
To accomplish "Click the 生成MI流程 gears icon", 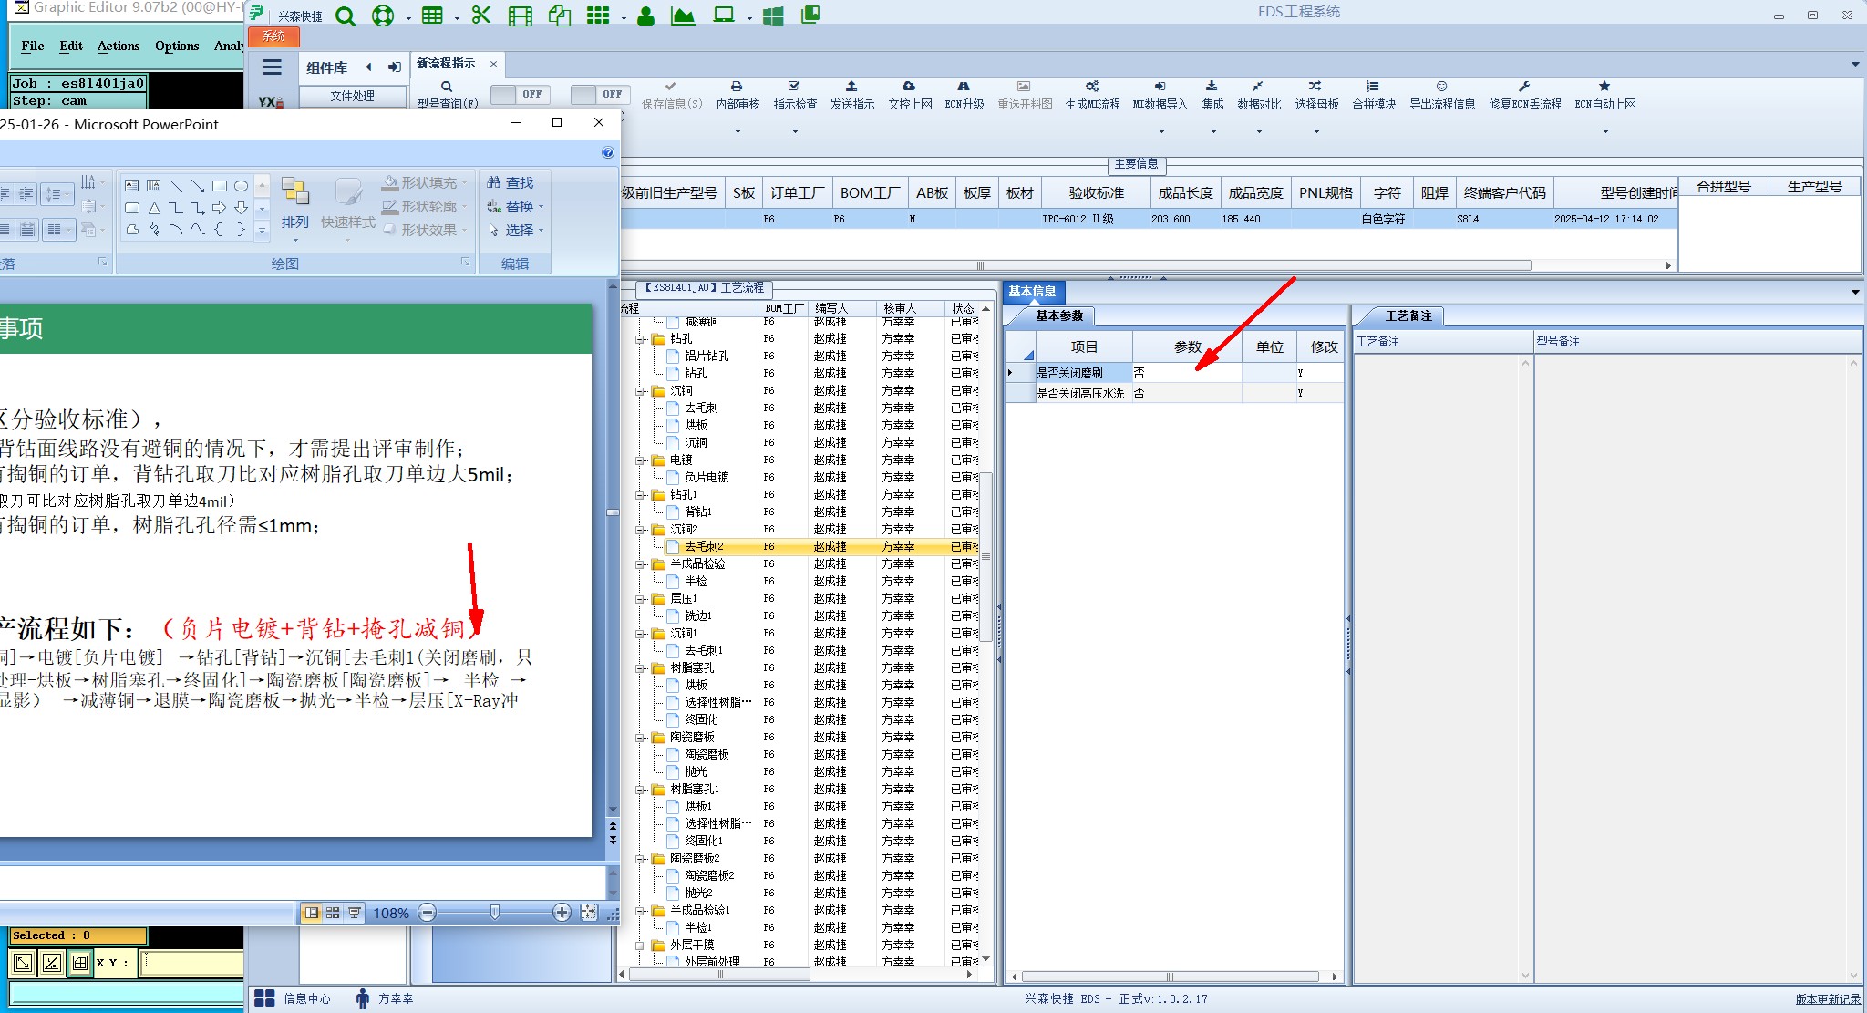I will [x=1091, y=87].
